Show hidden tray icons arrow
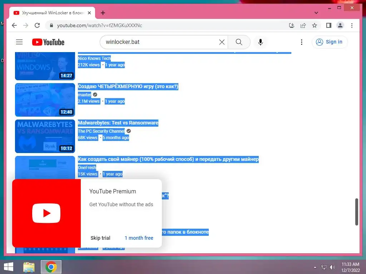The image size is (366, 274). click(315, 267)
